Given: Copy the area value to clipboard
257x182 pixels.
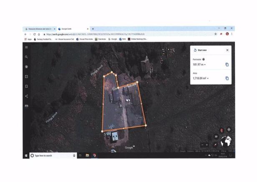Looking at the screenshot, I should pos(227,78).
